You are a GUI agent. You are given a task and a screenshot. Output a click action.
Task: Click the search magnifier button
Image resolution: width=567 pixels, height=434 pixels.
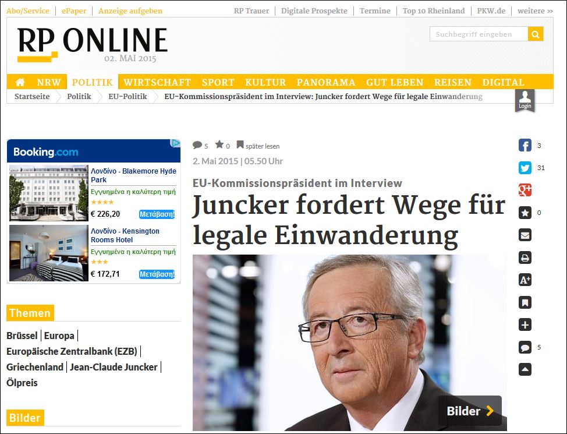tap(536, 34)
